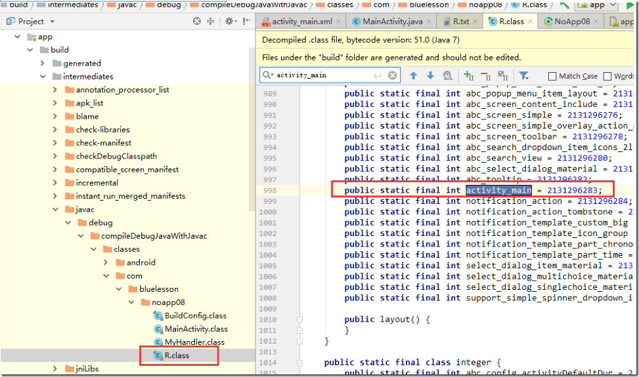Collapse the intermediates folder

click(43, 77)
